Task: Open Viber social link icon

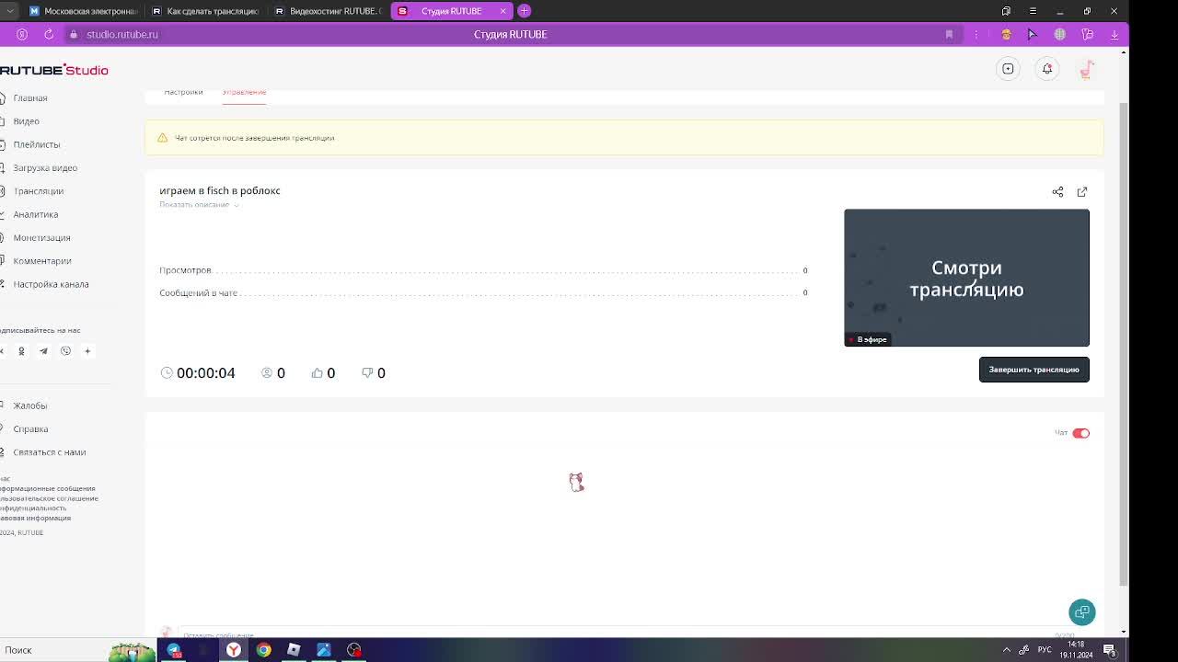Action: tap(65, 351)
